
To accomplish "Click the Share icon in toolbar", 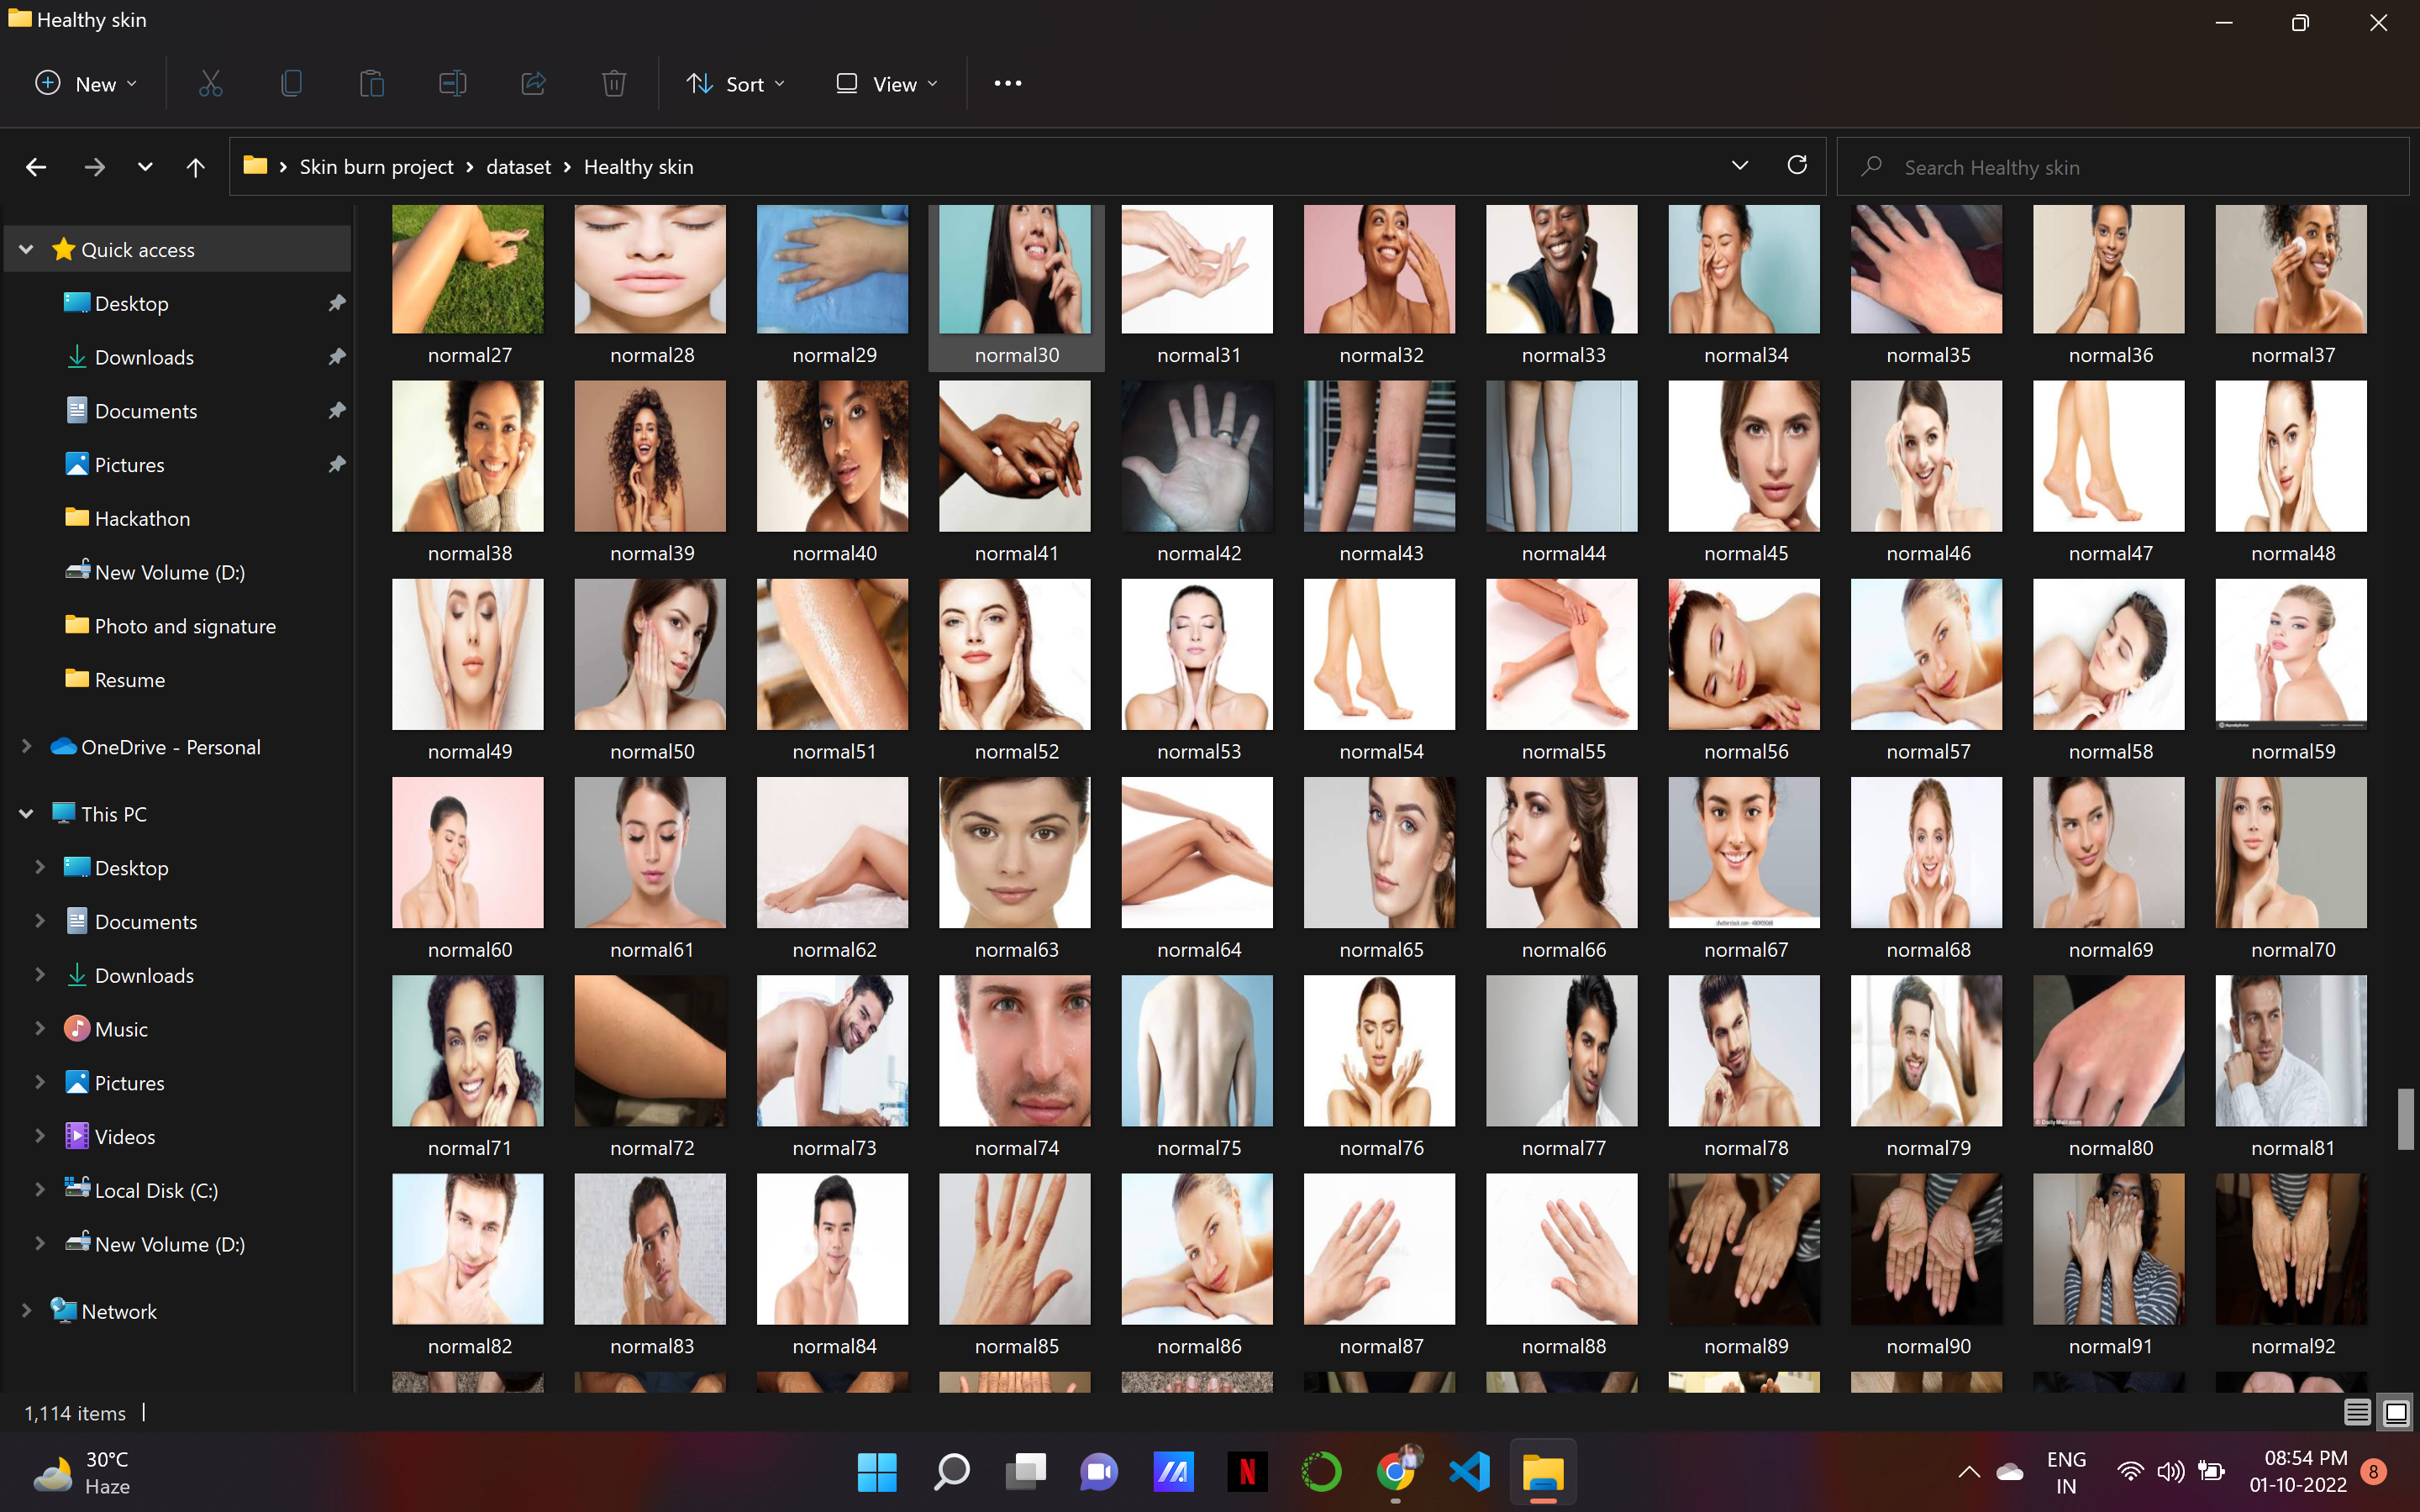I will [x=533, y=83].
